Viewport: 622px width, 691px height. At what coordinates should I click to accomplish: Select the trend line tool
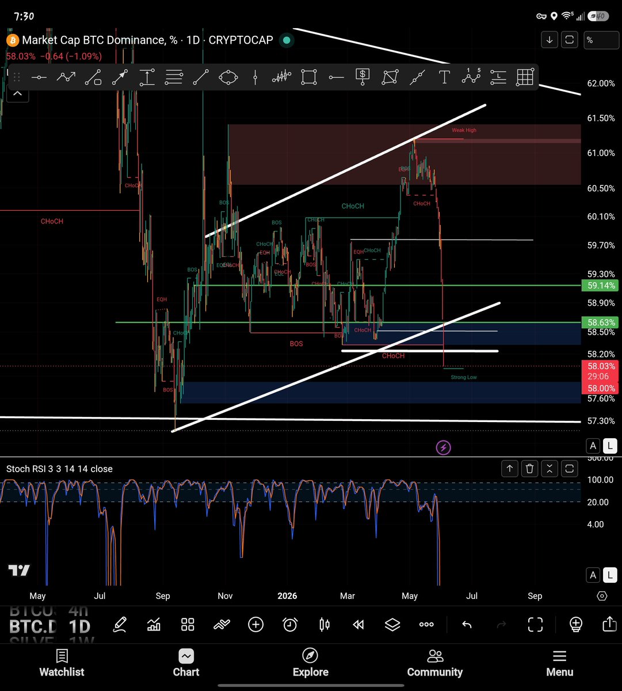pyautogui.click(x=201, y=77)
